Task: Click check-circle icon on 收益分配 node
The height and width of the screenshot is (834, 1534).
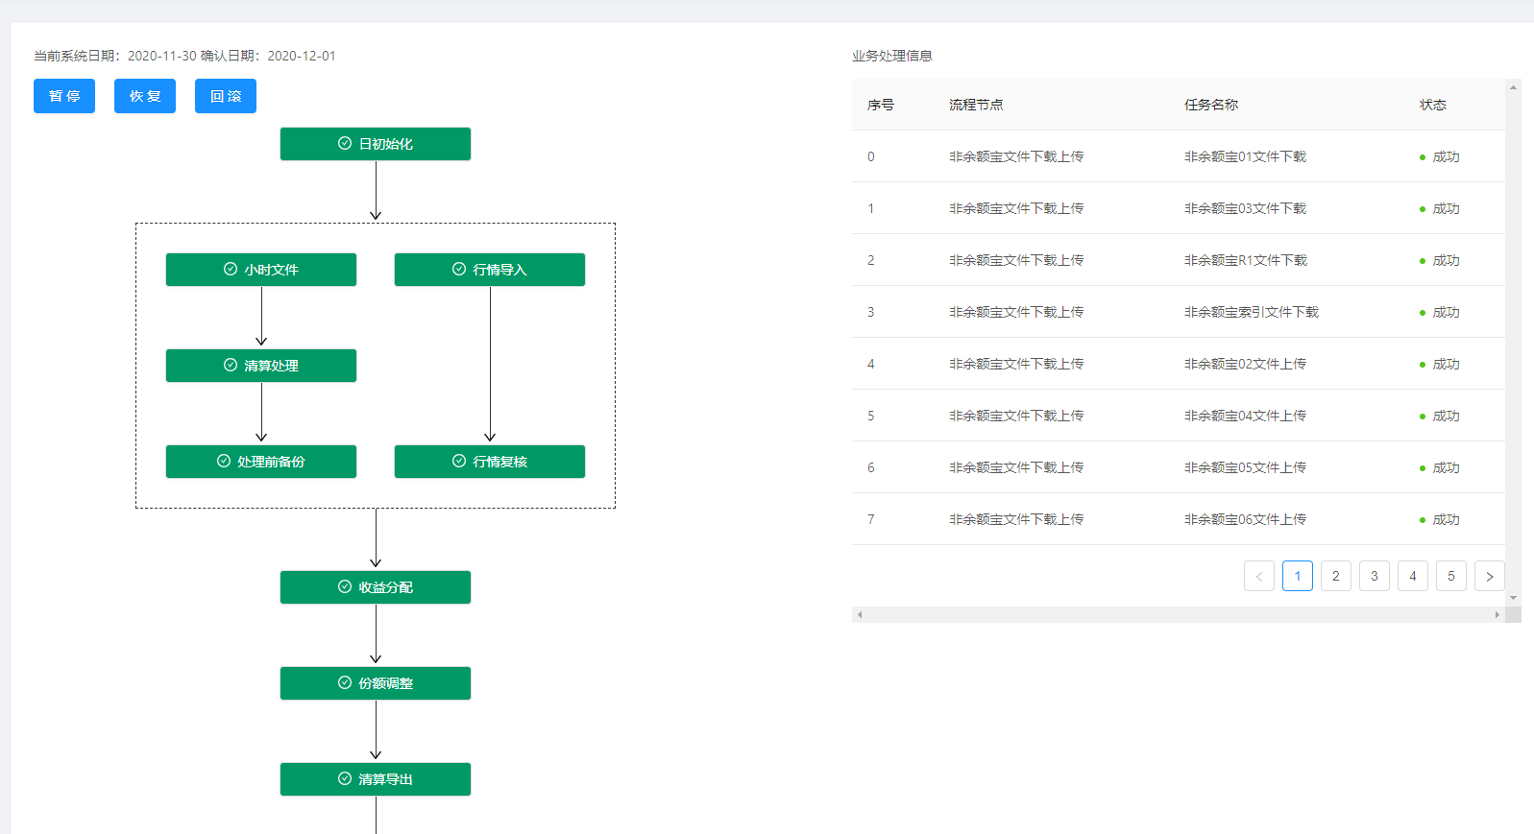Action: point(345,586)
